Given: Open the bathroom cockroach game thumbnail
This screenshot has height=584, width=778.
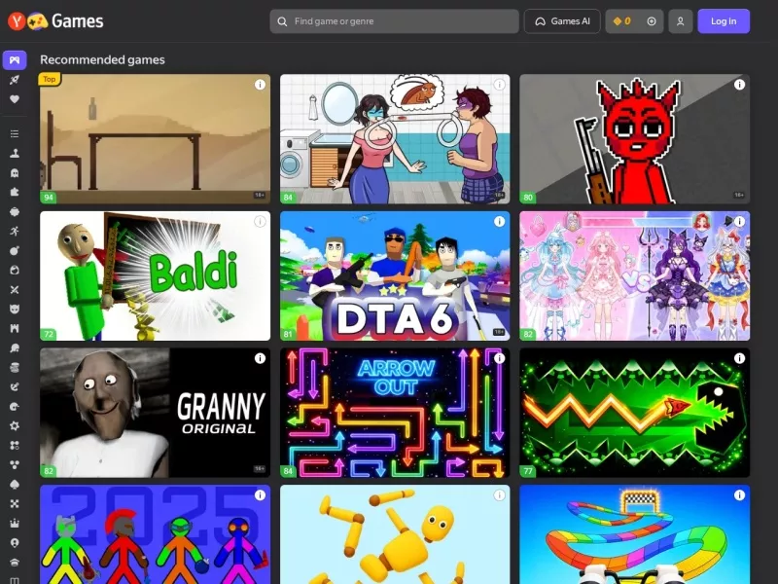Looking at the screenshot, I should (395, 139).
